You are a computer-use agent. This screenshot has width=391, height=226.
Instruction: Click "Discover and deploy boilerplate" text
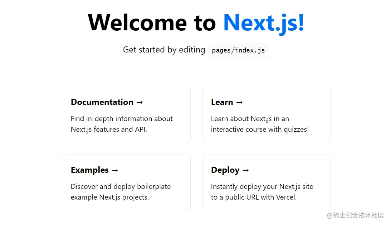pyautogui.click(x=121, y=186)
